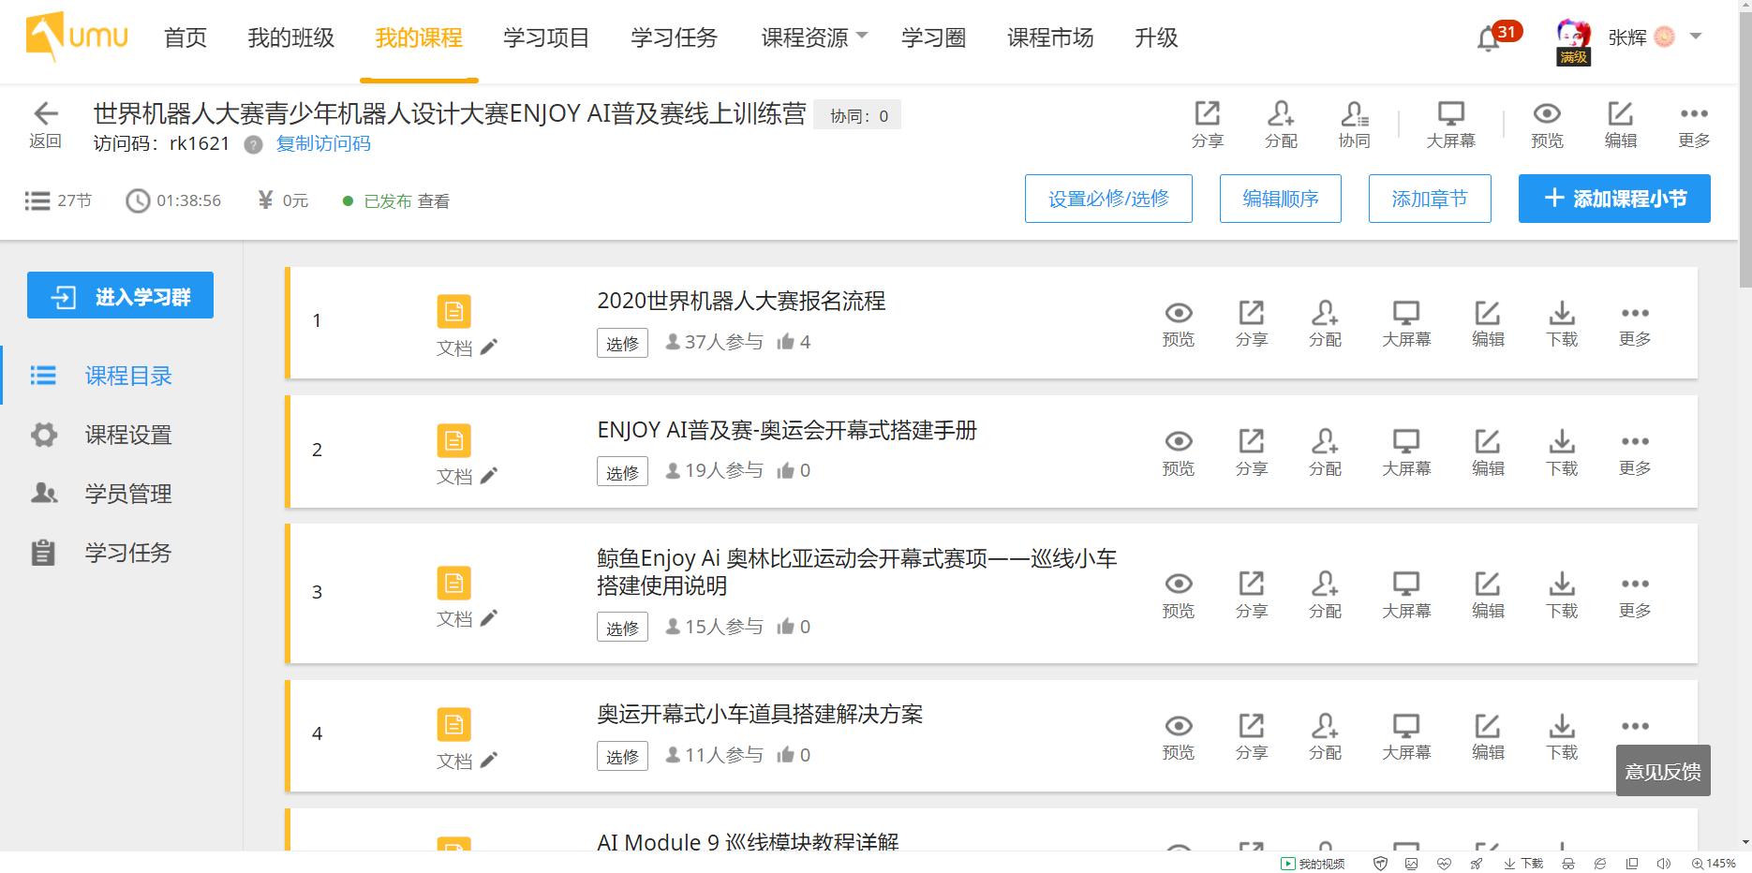Click the pencil beside 文档 in lesson 1

click(x=488, y=348)
